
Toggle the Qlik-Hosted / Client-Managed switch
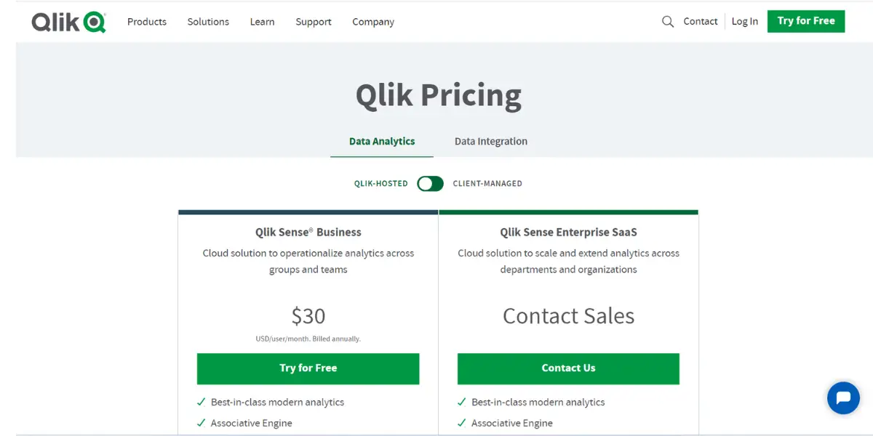click(x=430, y=184)
